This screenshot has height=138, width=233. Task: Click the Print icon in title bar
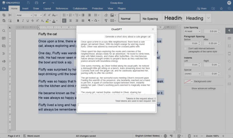pos(36,3)
